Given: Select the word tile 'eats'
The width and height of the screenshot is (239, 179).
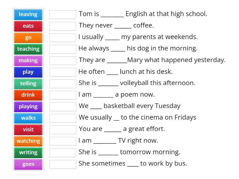Looking at the screenshot, I should click(28, 26).
